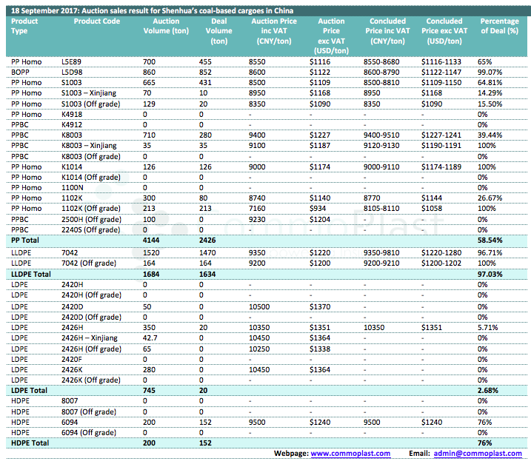Click the $1174-1189 price for K1014
This screenshot has height=467, width=531.
point(441,167)
